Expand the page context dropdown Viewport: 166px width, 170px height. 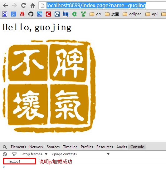pos(81,154)
